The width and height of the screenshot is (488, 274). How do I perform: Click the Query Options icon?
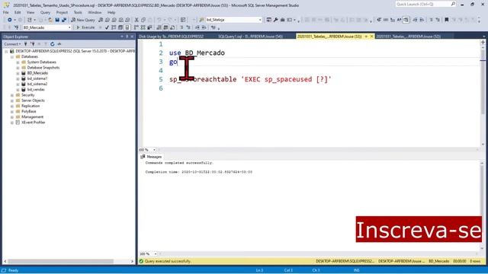pos(120,27)
